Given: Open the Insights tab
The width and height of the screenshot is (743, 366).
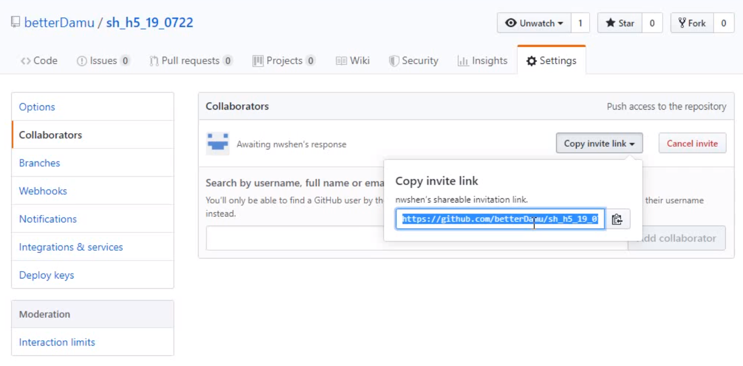Looking at the screenshot, I should click(x=483, y=61).
